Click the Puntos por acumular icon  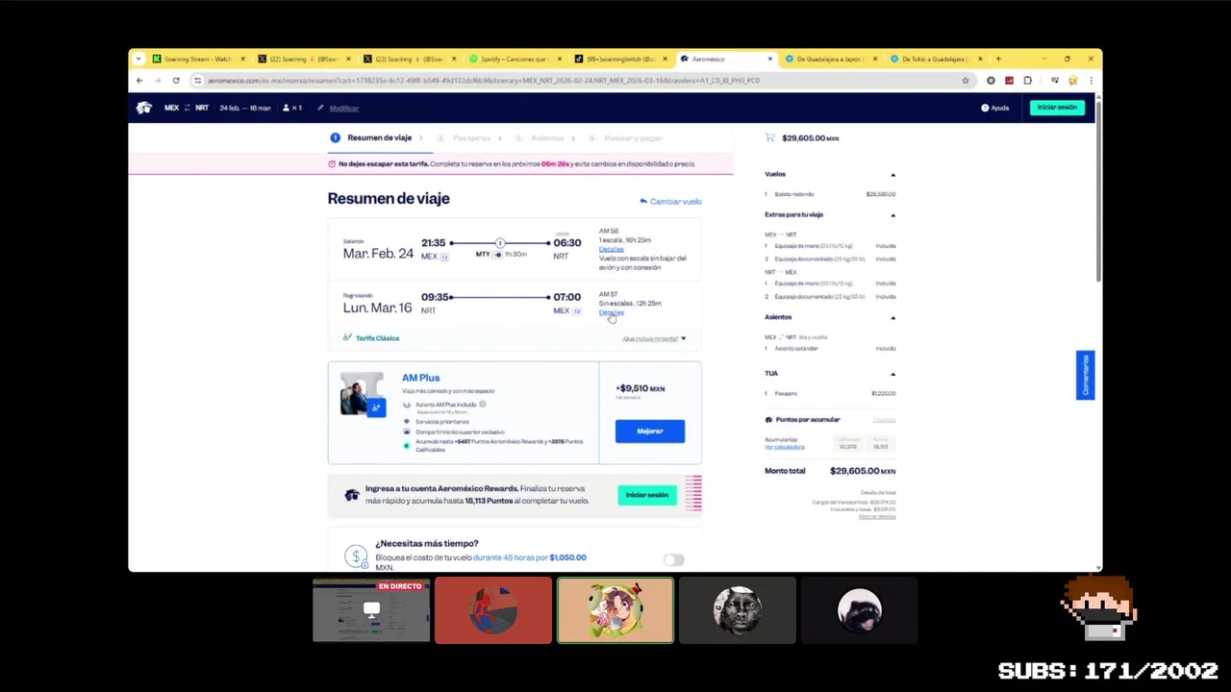tap(768, 420)
